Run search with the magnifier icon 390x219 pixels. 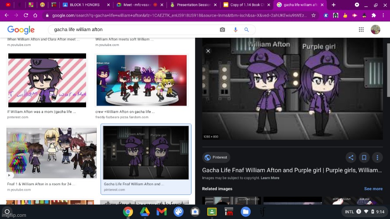[246, 30]
